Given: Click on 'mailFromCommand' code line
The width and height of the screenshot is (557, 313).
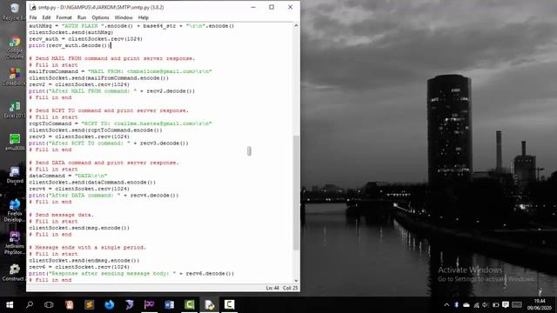Looking at the screenshot, I should pyautogui.click(x=120, y=71).
